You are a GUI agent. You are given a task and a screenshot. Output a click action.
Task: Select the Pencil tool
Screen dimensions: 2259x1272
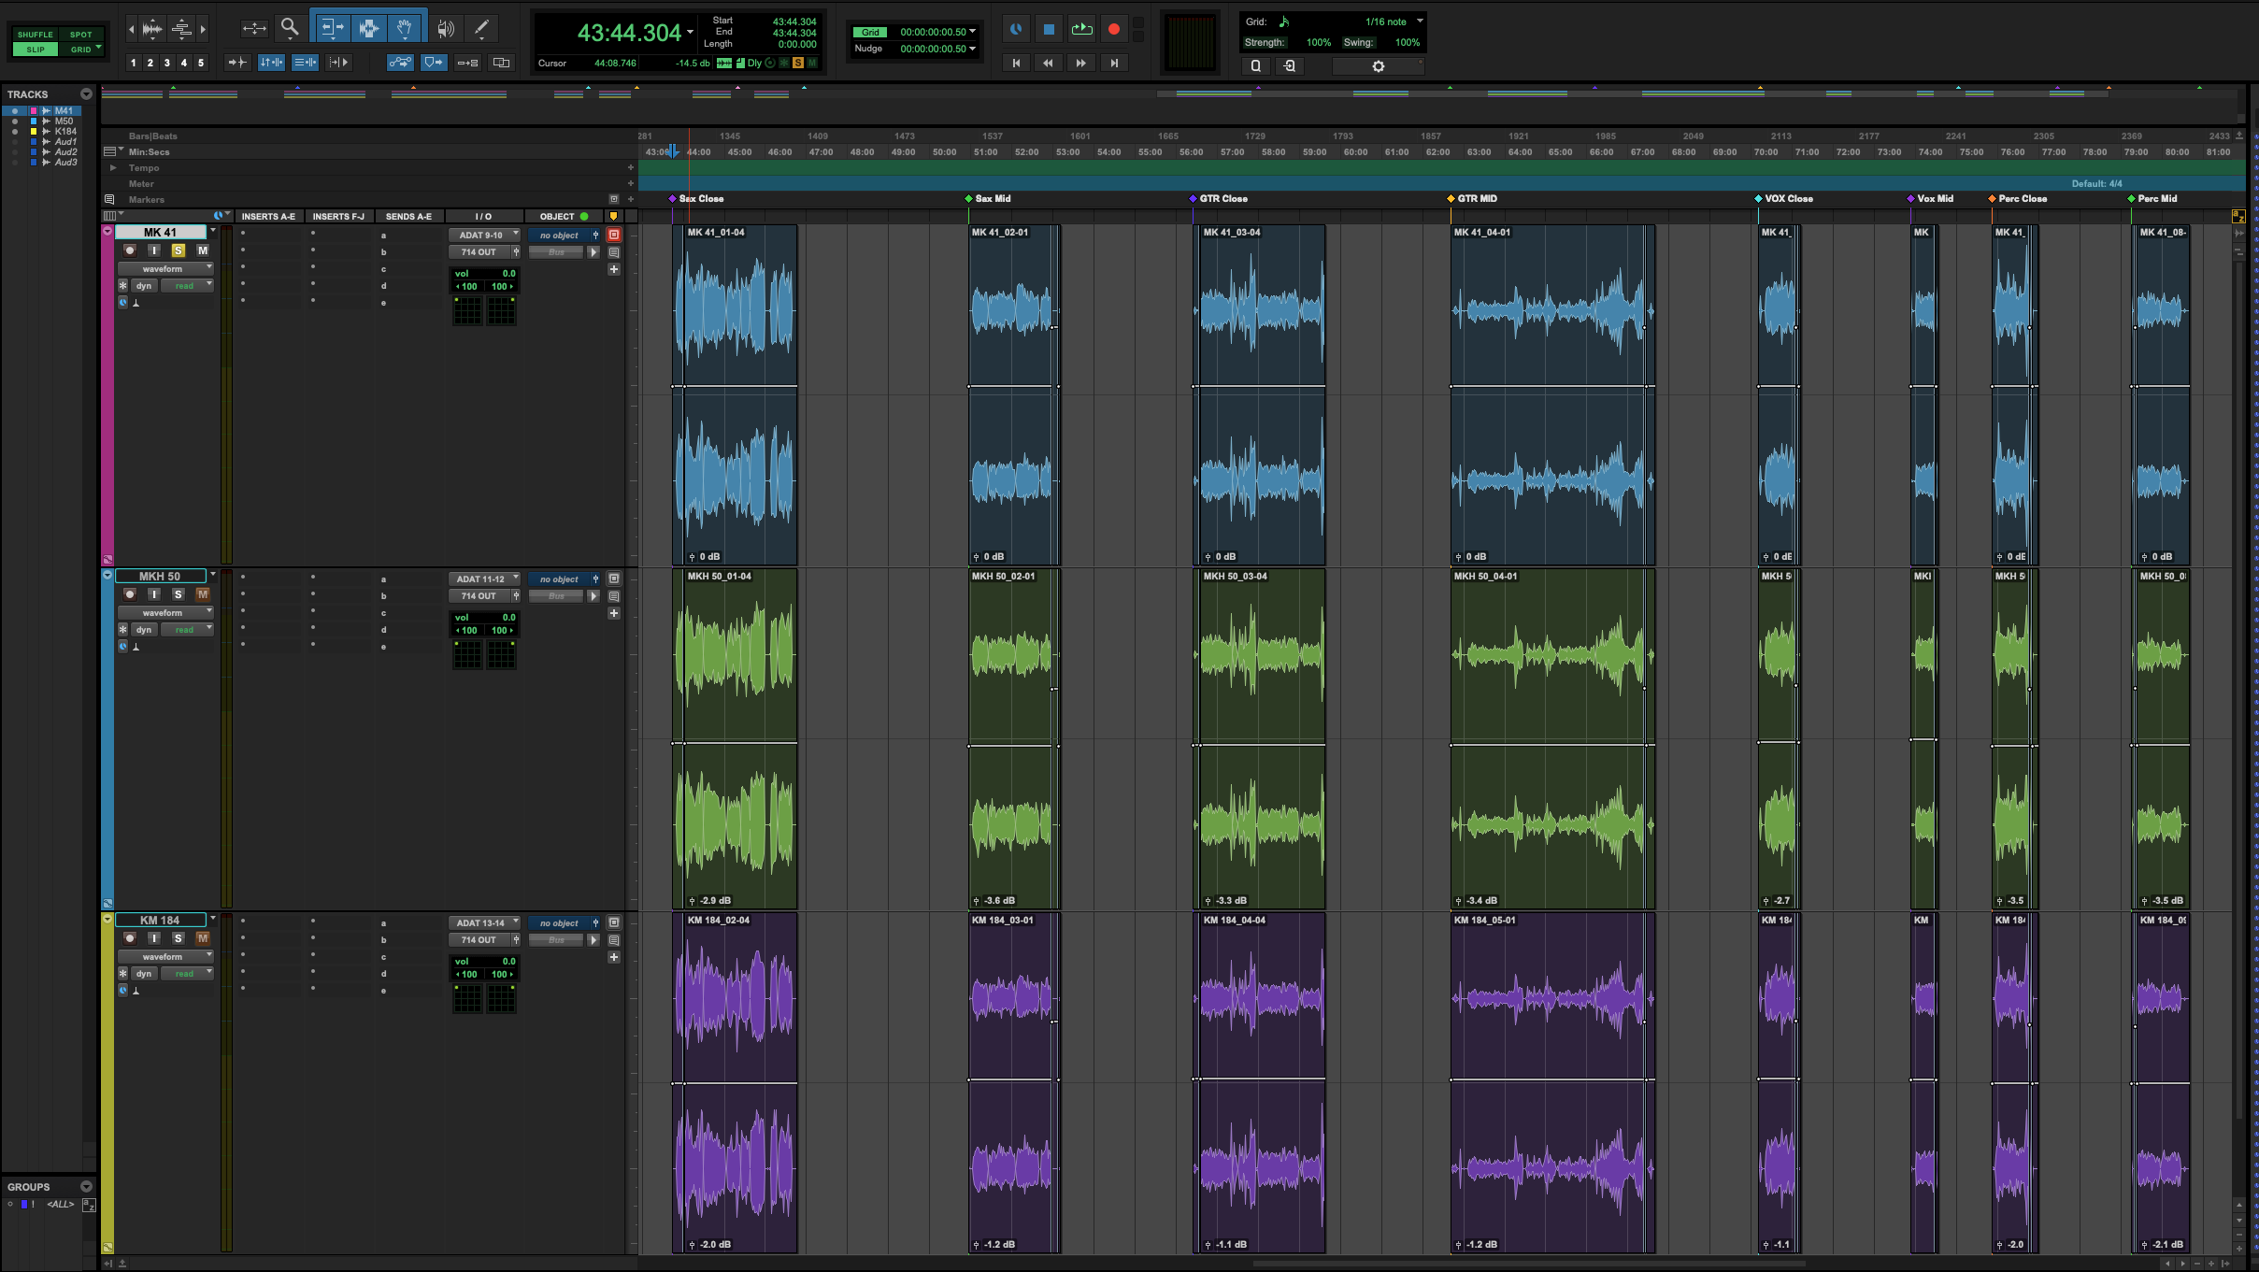coord(481,28)
